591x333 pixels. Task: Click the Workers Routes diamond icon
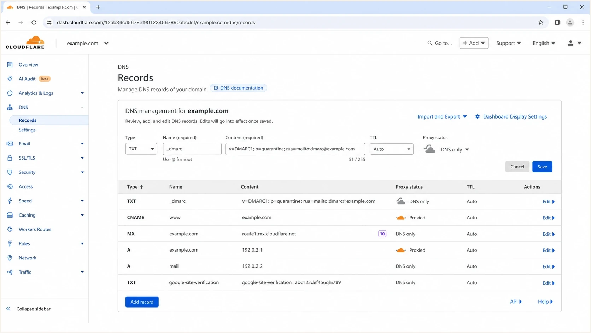[x=10, y=229]
